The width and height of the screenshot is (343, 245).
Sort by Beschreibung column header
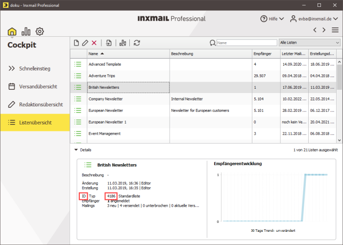pyautogui.click(x=211, y=53)
